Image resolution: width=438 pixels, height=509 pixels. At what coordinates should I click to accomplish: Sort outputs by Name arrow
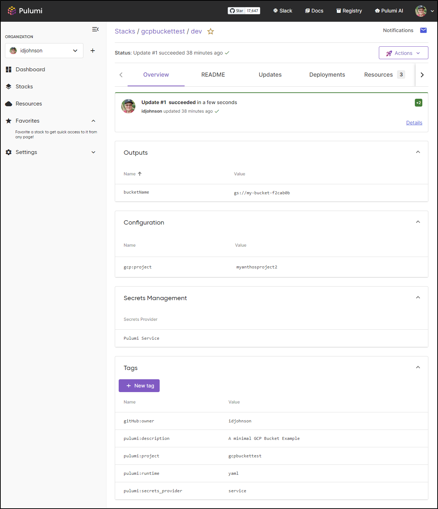(140, 174)
